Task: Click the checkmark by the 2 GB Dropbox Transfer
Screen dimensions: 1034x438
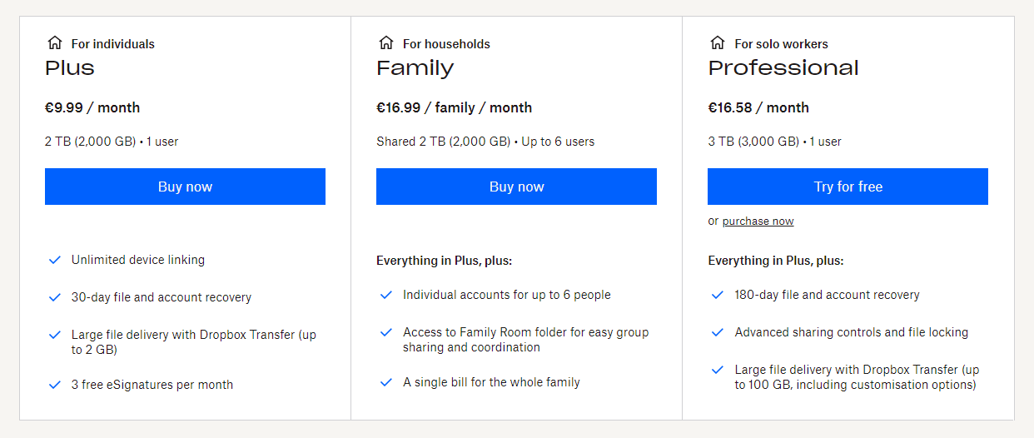Action: (x=55, y=335)
